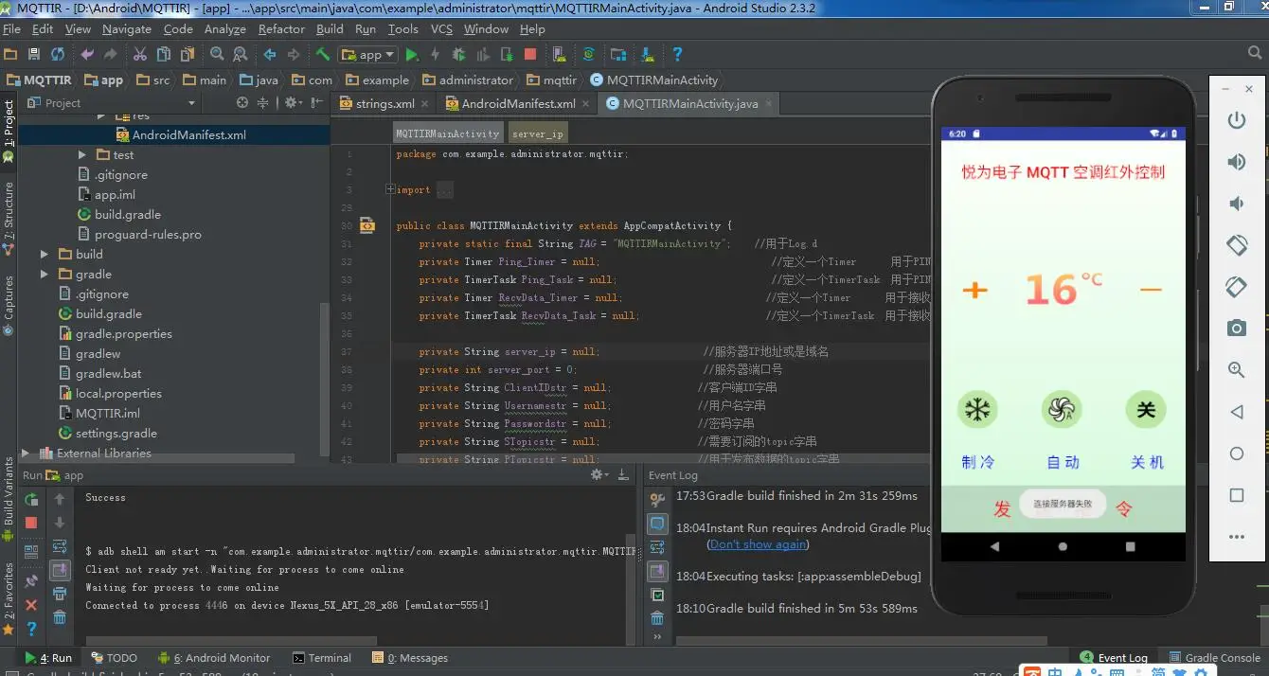Toggle Event Log balloon display icon
This screenshot has height=676, width=1269.
657,523
